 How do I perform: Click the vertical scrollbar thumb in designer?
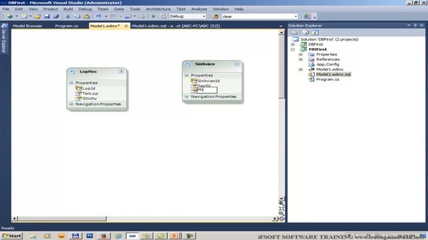[281, 67]
